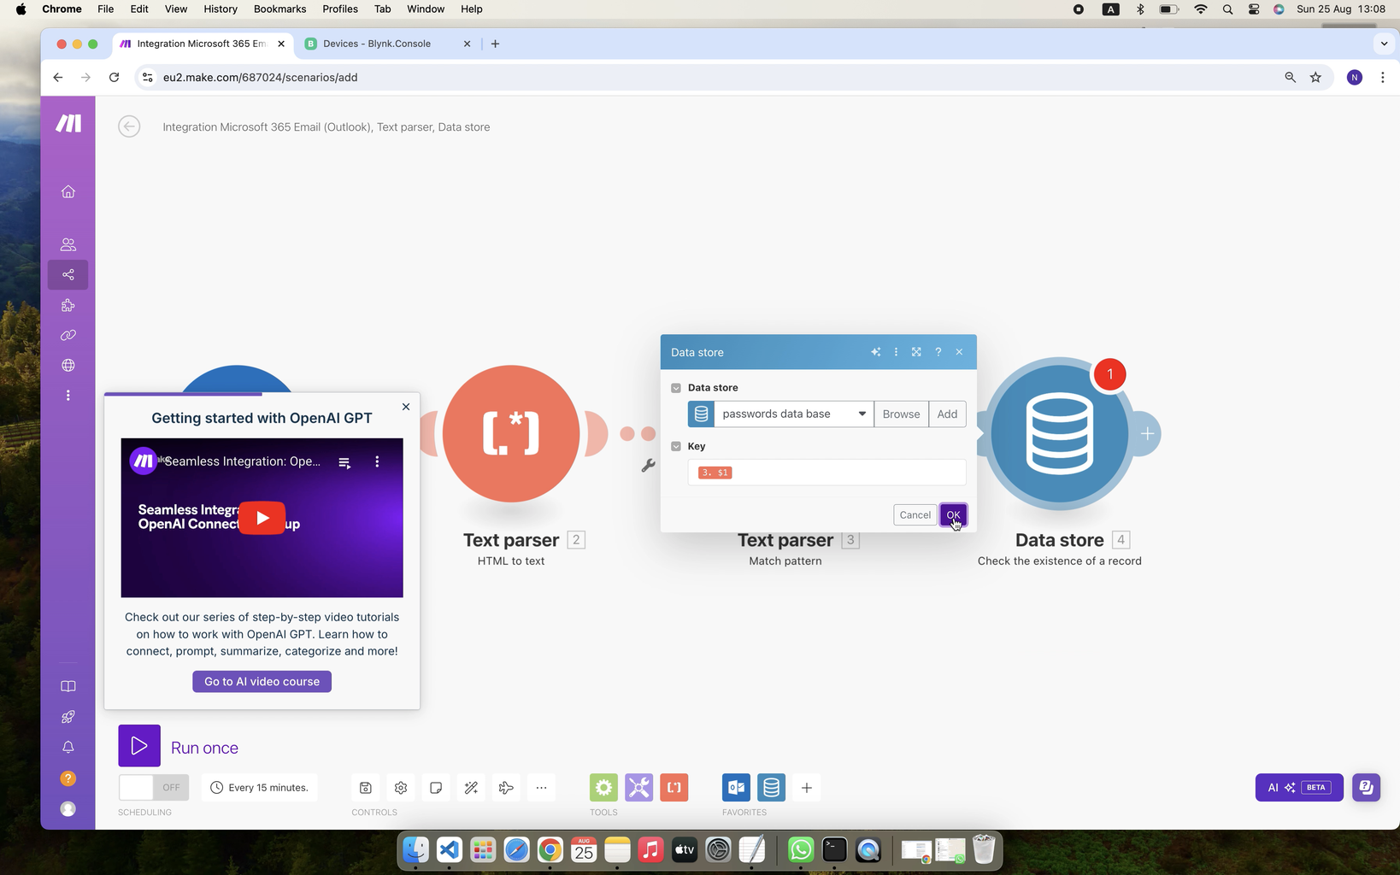
Task: Click the Cancel button in dialog
Action: point(915,515)
